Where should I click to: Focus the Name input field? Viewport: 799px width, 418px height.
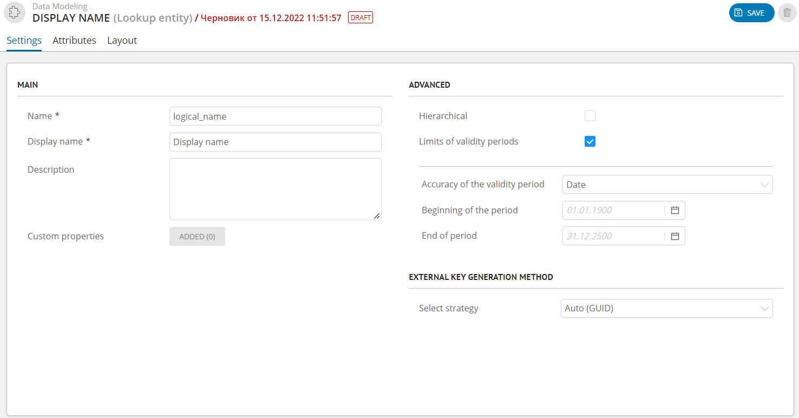pos(276,116)
